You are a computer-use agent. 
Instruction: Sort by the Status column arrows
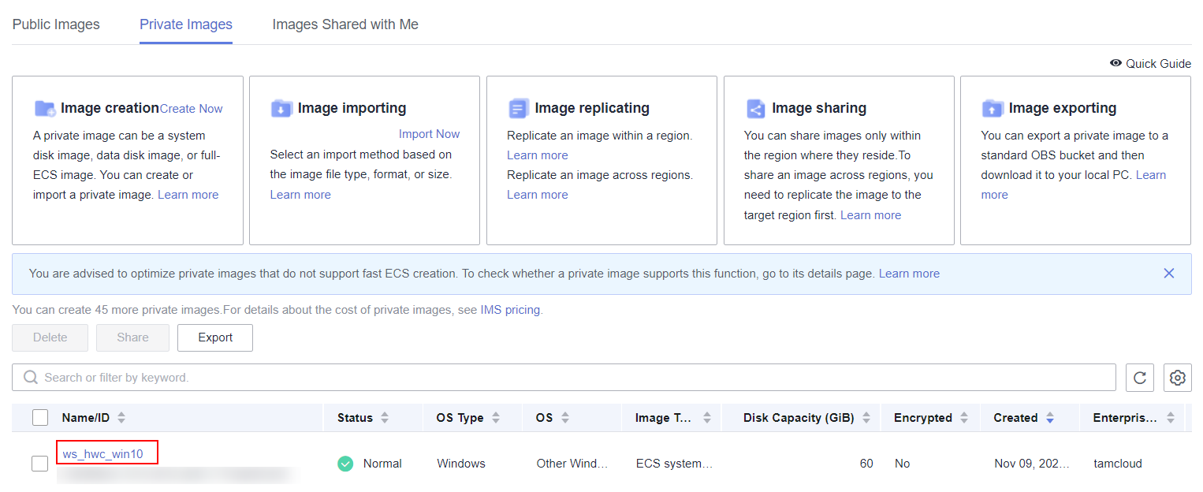tap(385, 418)
